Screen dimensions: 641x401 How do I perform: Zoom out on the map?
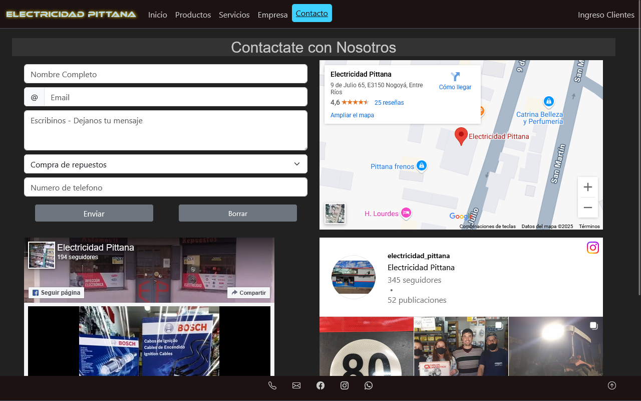click(588, 207)
